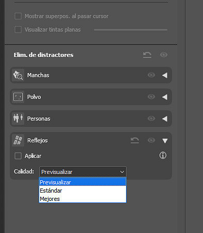Check Mostrar superpos. al pasar cursor
The height and width of the screenshot is (233, 203).
click(18, 16)
